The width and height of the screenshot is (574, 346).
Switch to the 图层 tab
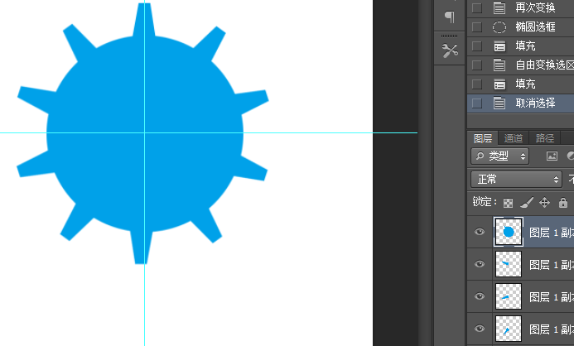click(483, 138)
